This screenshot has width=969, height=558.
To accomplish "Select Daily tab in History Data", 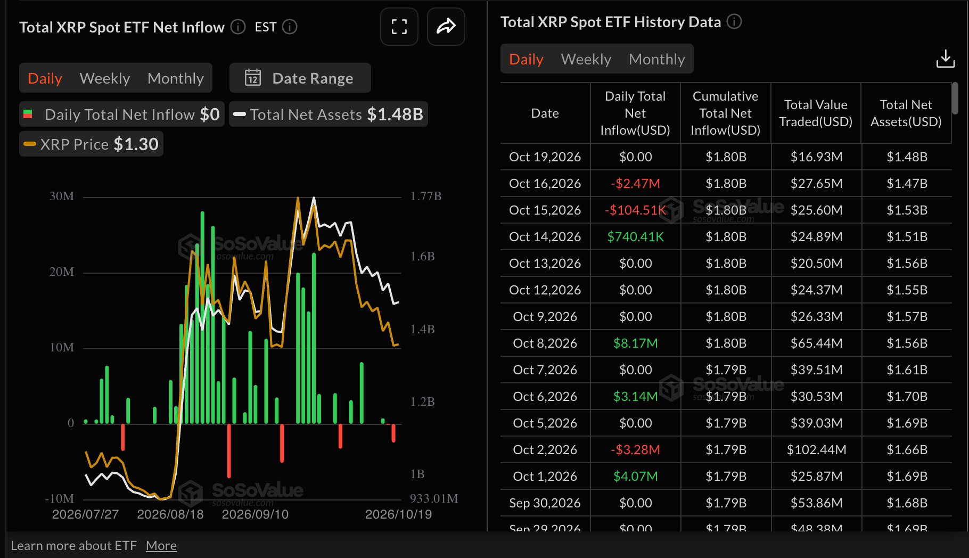I will (527, 59).
